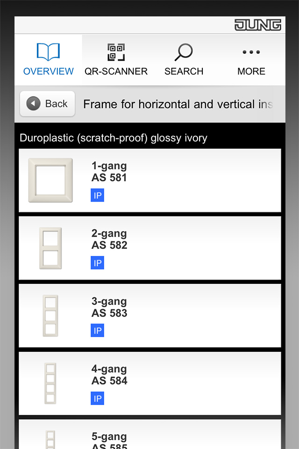299x449 pixels.
Task: Click the IP badge under AS 582
Action: (97, 263)
